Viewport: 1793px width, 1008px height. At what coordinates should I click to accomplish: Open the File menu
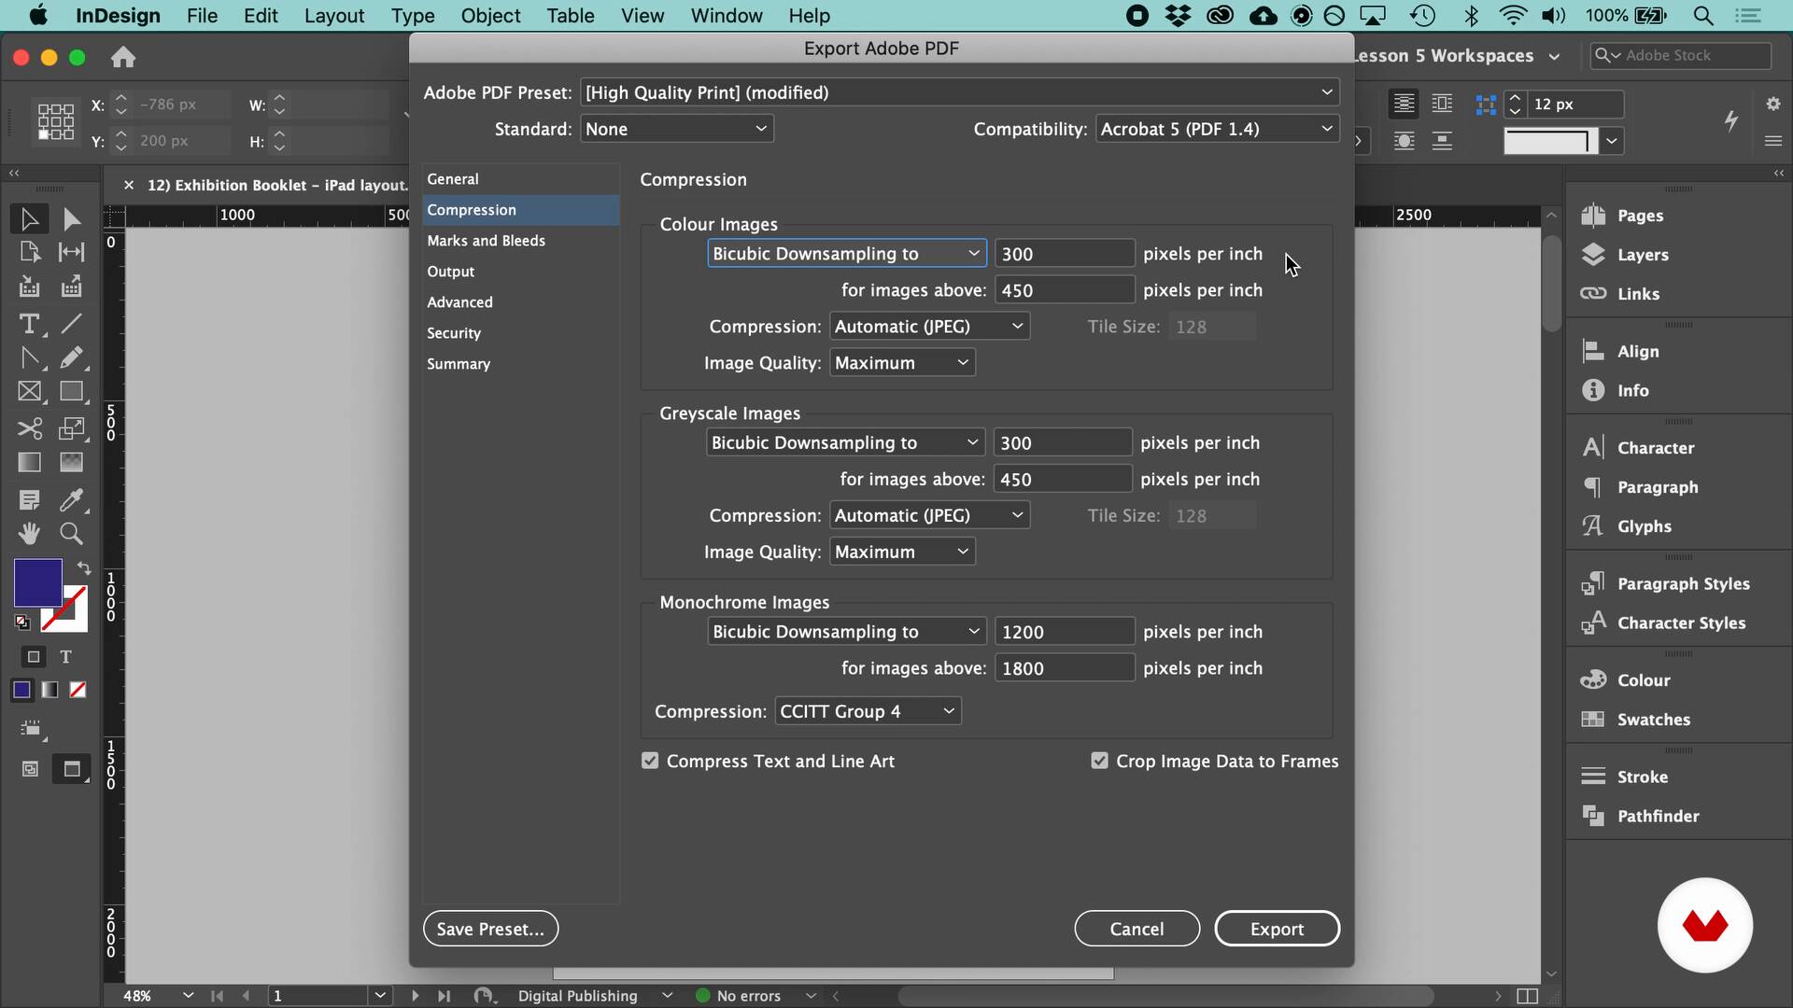202,16
